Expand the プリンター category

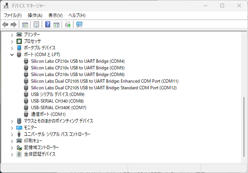point(12,35)
